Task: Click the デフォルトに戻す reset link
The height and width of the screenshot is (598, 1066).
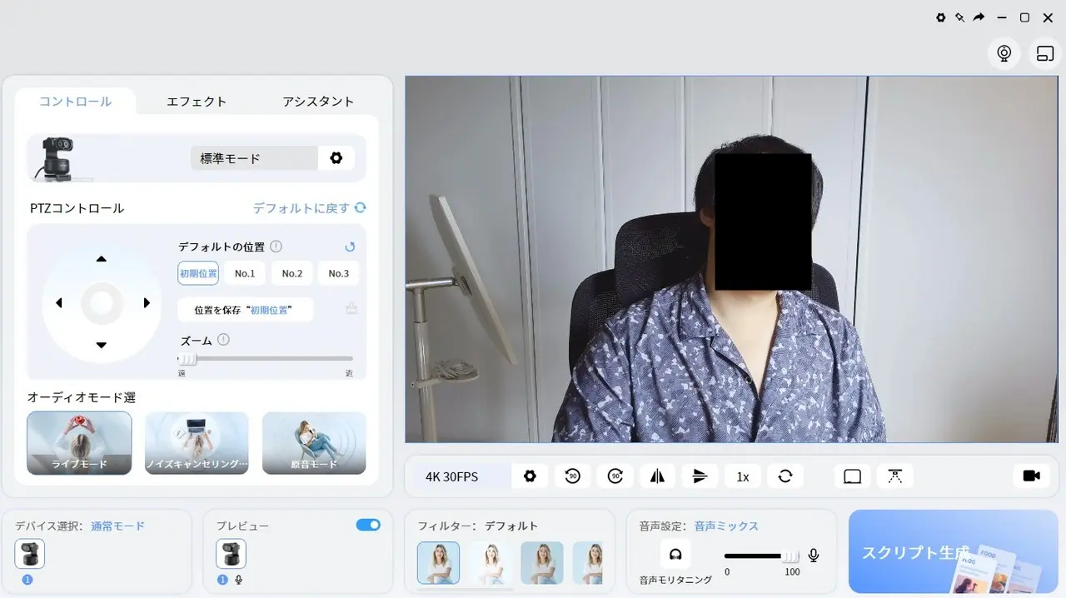Action: click(x=309, y=208)
